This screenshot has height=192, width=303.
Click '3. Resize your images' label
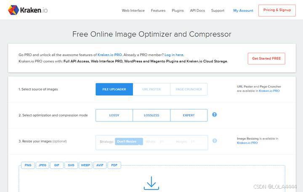pyautogui.click(x=43, y=141)
